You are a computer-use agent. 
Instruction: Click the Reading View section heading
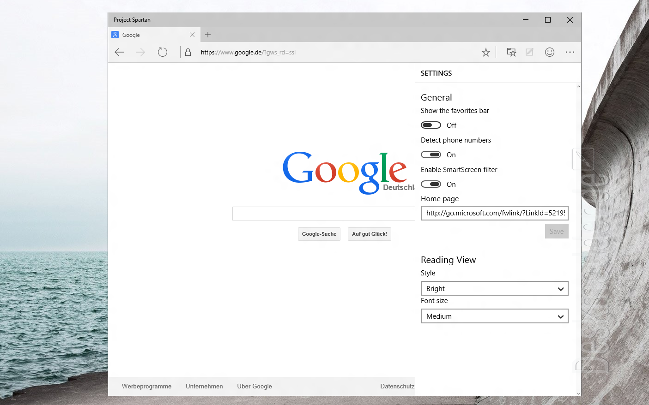click(448, 260)
